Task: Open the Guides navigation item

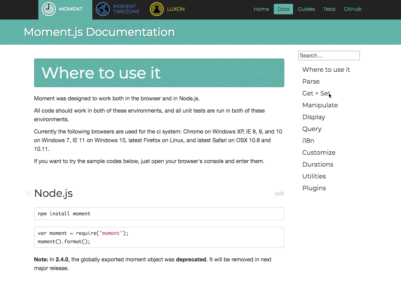Action: [x=306, y=9]
